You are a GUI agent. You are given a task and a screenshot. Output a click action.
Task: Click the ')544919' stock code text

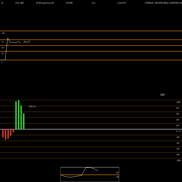click(x=121, y=3)
